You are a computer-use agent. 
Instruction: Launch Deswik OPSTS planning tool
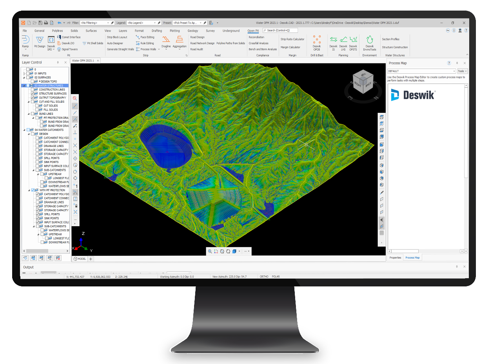353,43
